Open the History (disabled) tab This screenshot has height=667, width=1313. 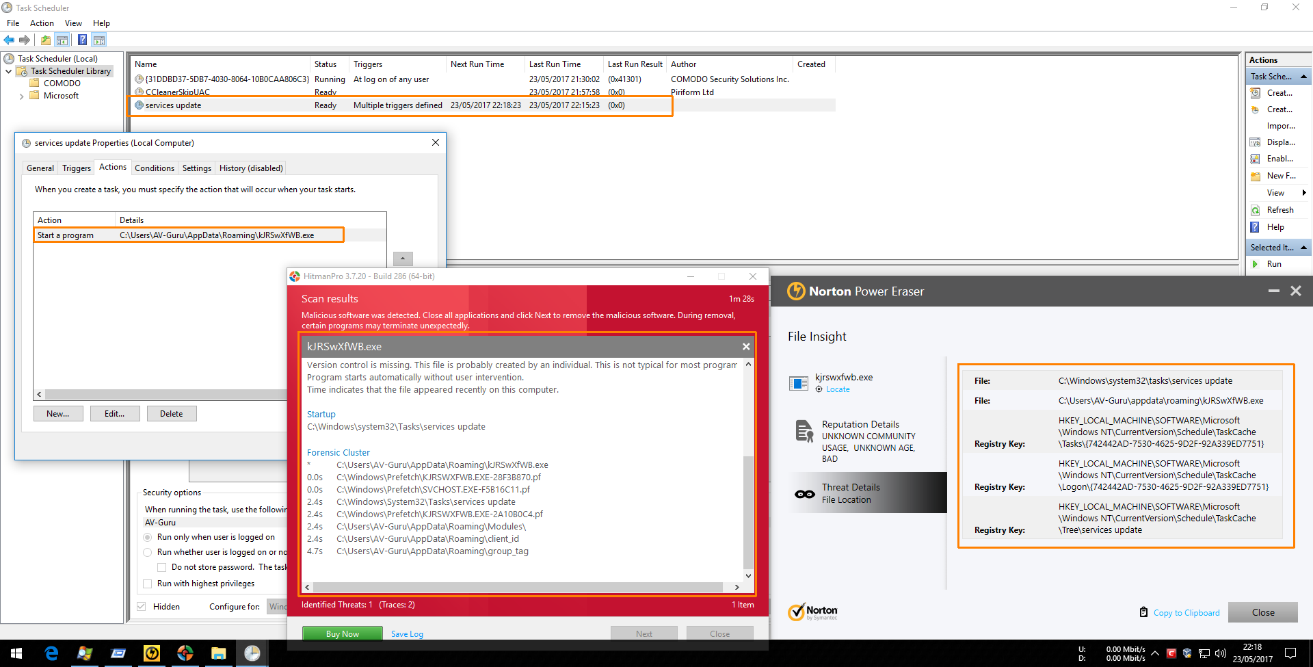[251, 168]
